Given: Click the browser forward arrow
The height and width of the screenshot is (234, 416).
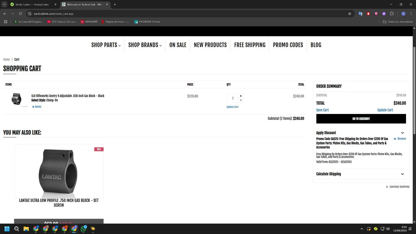Looking at the screenshot, I should tap(12, 14).
